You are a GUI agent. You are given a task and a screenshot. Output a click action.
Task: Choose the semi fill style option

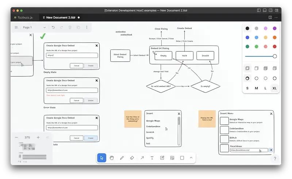(257, 68)
